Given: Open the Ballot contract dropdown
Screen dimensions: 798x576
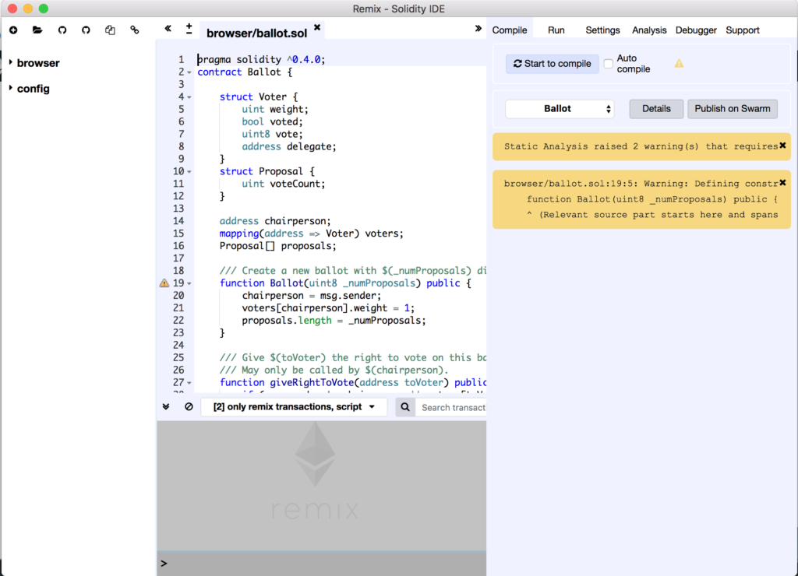Looking at the screenshot, I should 559,109.
